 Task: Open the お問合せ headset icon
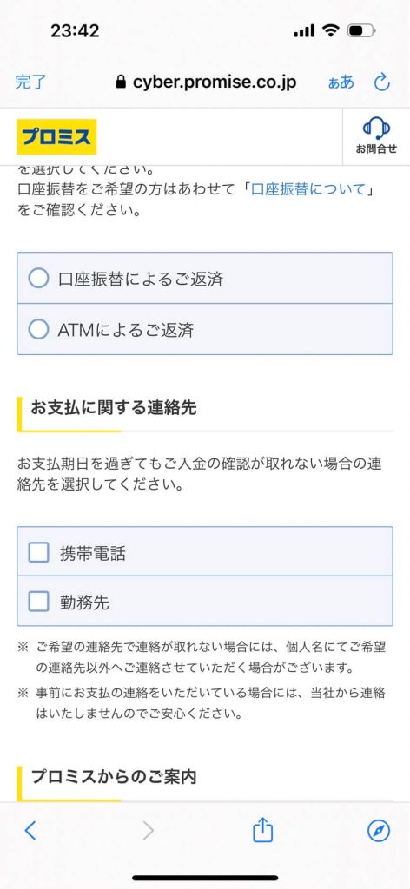pos(376,136)
